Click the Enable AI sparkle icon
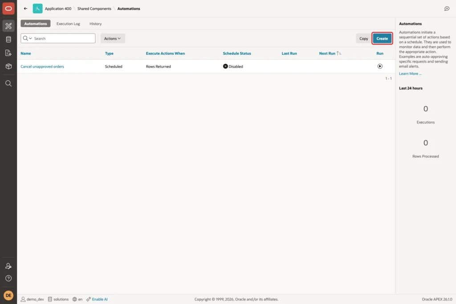The height and width of the screenshot is (304, 456). pos(89,299)
